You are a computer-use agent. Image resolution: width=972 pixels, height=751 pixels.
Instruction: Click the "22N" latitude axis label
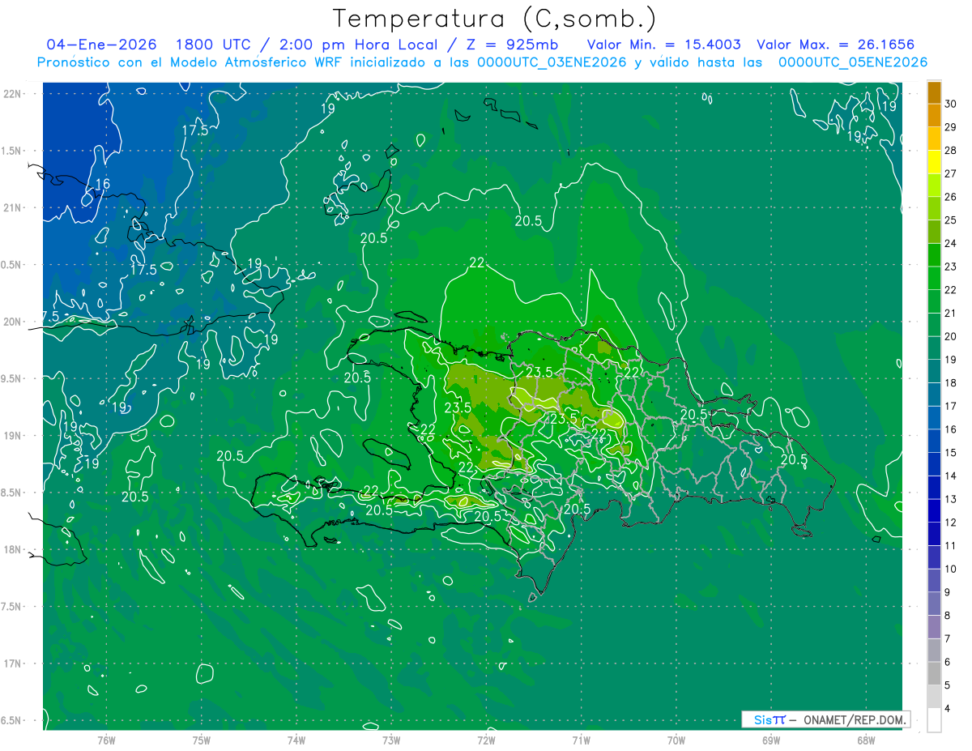point(13,94)
